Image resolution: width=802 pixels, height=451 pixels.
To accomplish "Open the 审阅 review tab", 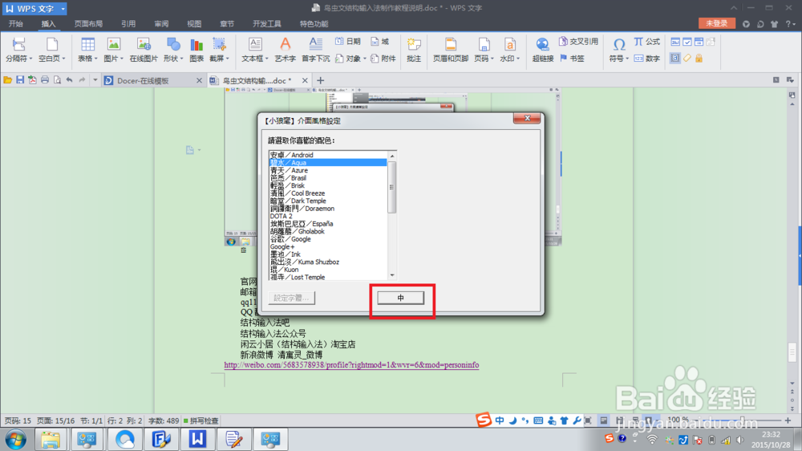I will pos(162,24).
